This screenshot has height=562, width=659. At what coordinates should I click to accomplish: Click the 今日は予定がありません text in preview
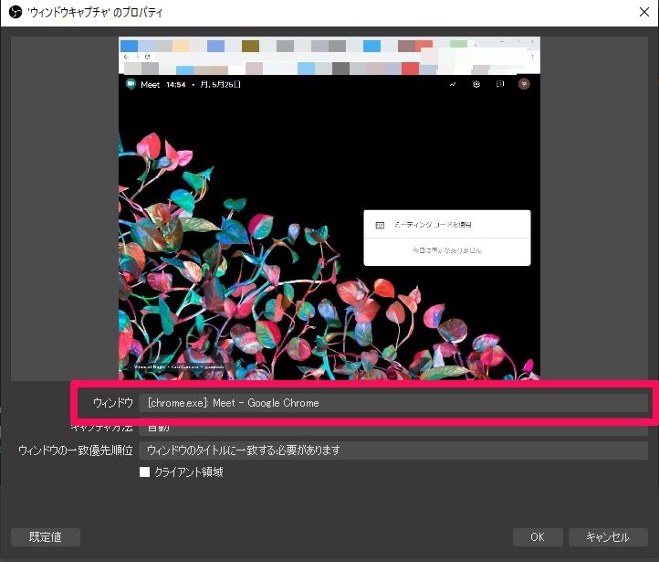pyautogui.click(x=446, y=250)
